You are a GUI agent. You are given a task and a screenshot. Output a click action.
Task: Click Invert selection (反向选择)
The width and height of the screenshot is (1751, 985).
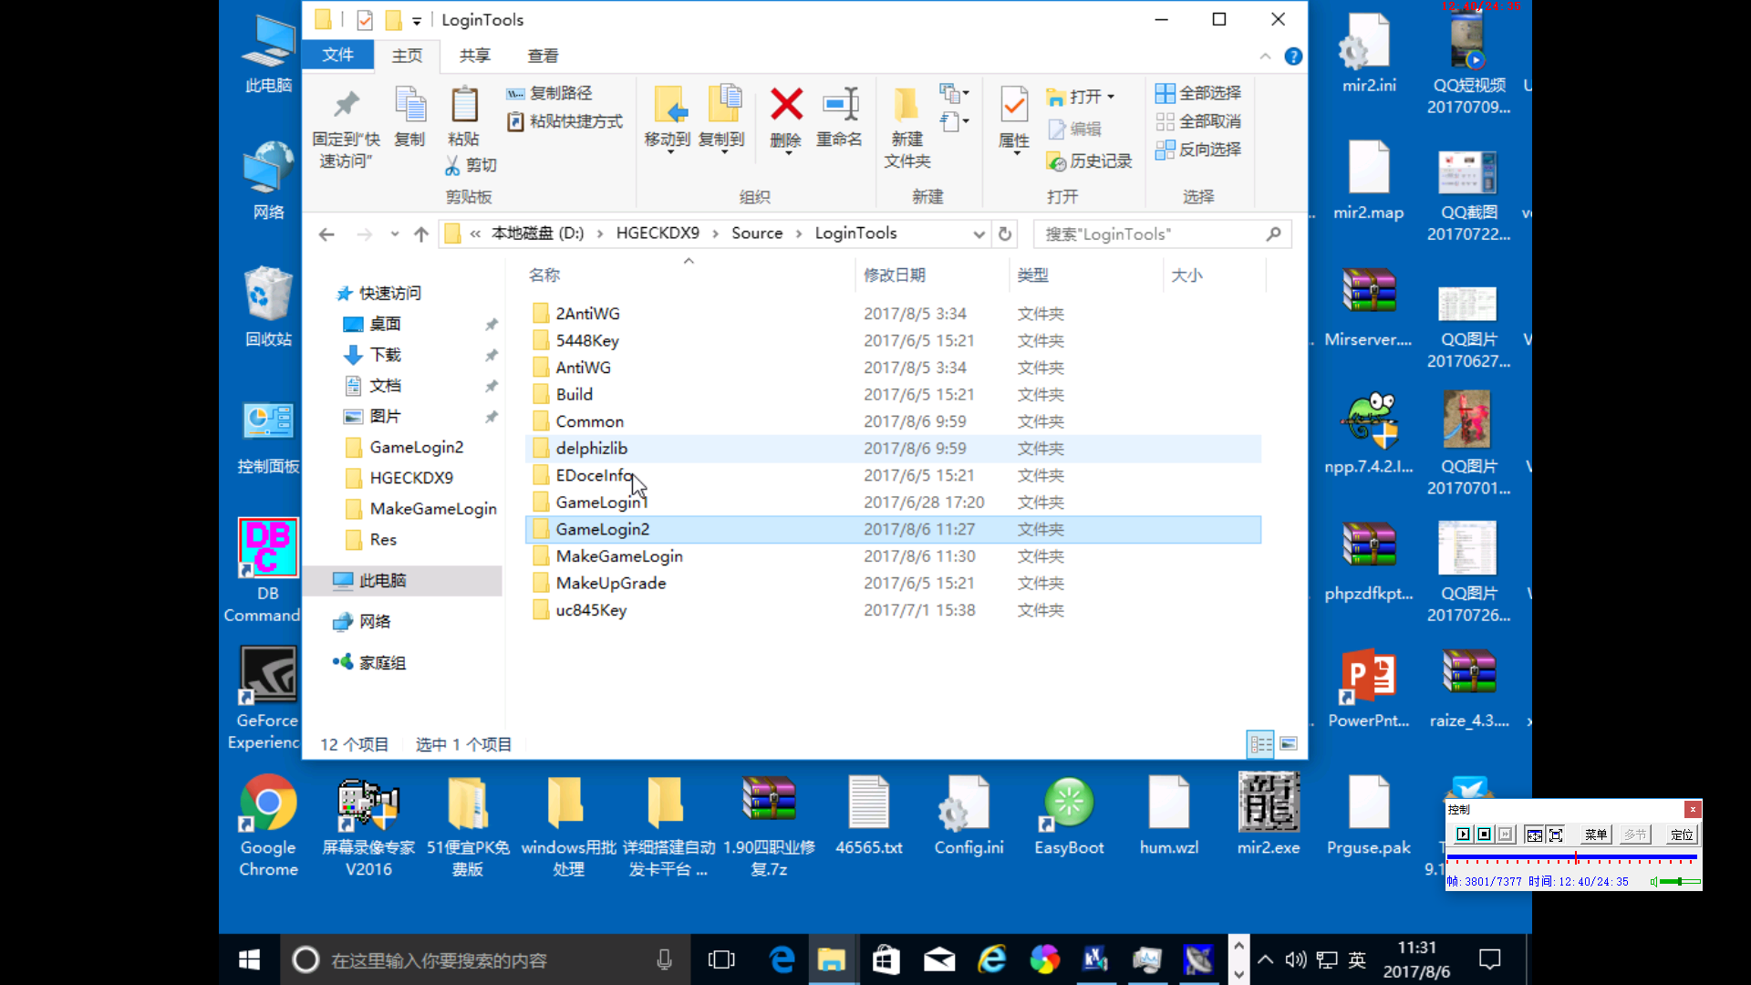(x=1198, y=150)
